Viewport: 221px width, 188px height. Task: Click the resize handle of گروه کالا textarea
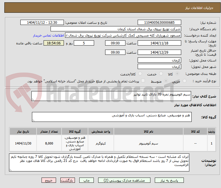pyautogui.click(x=33, y=120)
